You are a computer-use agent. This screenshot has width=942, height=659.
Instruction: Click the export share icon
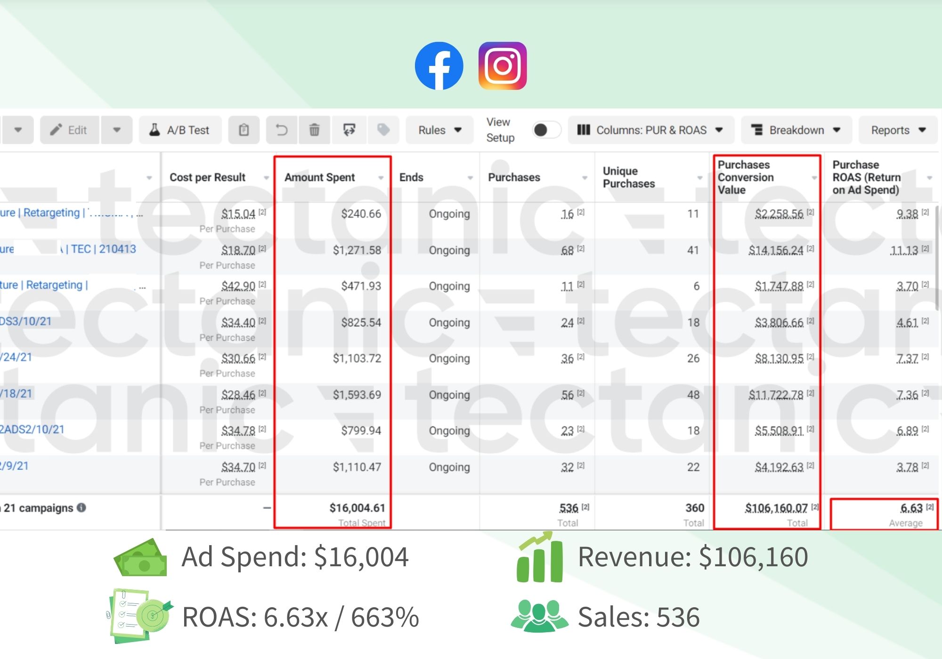click(349, 130)
